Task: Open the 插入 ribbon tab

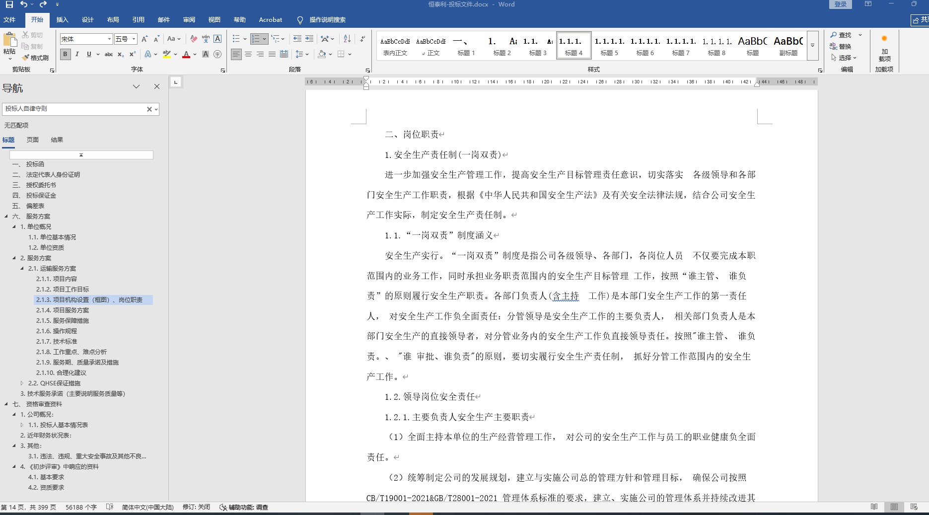Action: (x=62, y=20)
